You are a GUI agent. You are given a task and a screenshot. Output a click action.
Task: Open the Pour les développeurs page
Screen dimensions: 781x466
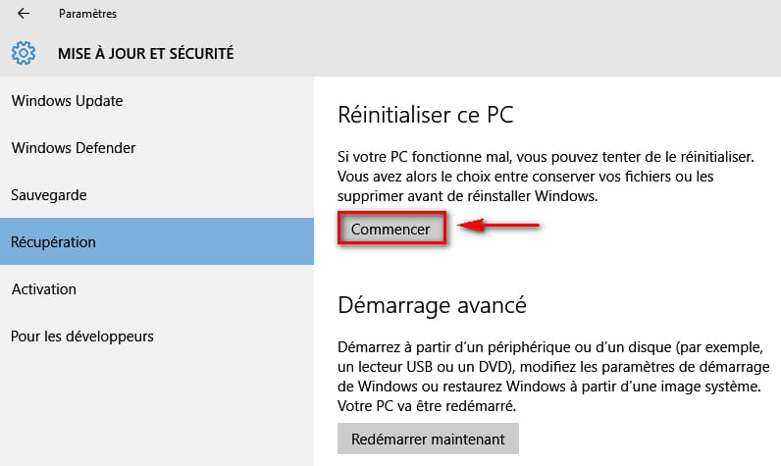(x=82, y=337)
